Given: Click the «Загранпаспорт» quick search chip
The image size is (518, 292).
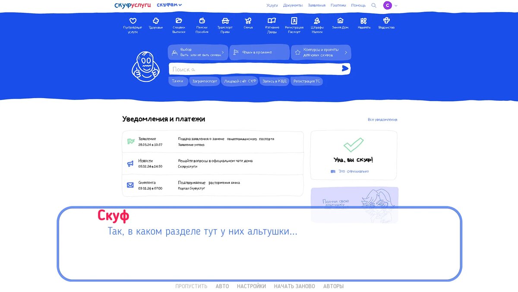Looking at the screenshot, I should 205,81.
